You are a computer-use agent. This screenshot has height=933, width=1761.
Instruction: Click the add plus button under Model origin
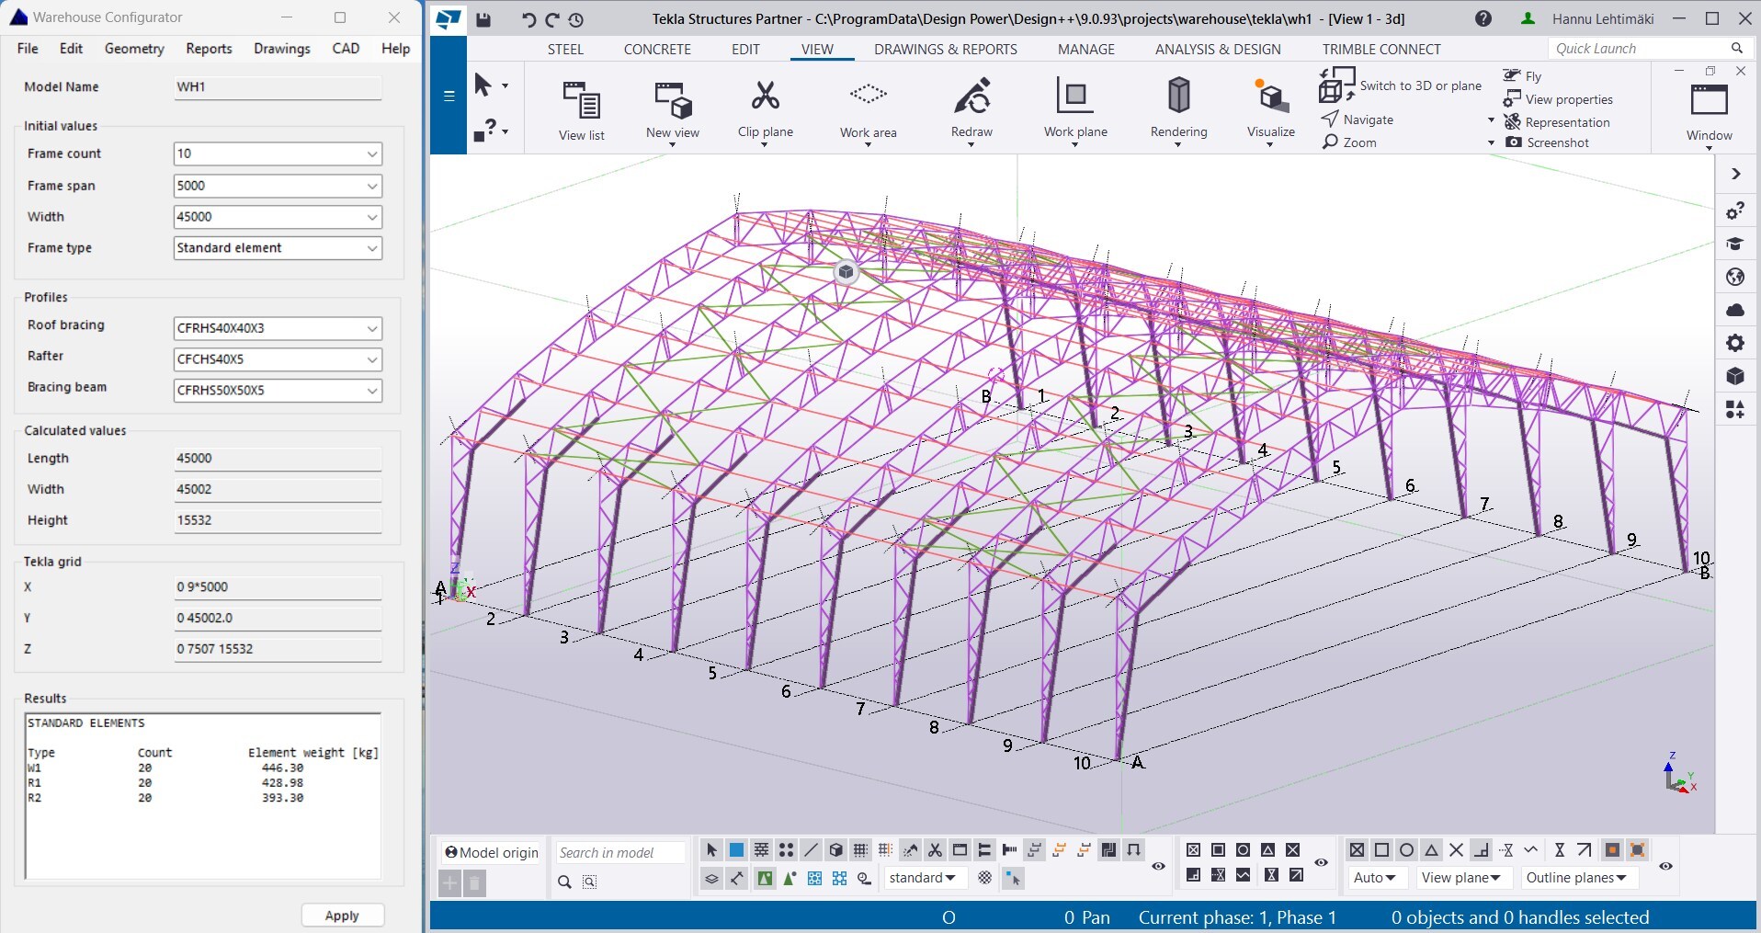(x=449, y=883)
